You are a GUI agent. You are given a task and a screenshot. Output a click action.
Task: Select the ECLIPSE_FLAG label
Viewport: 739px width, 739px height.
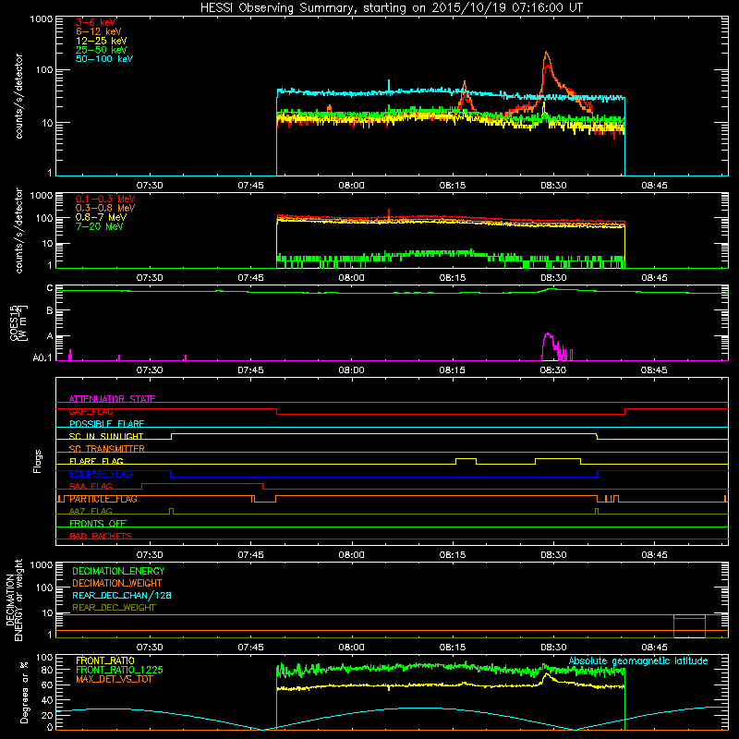point(101,474)
